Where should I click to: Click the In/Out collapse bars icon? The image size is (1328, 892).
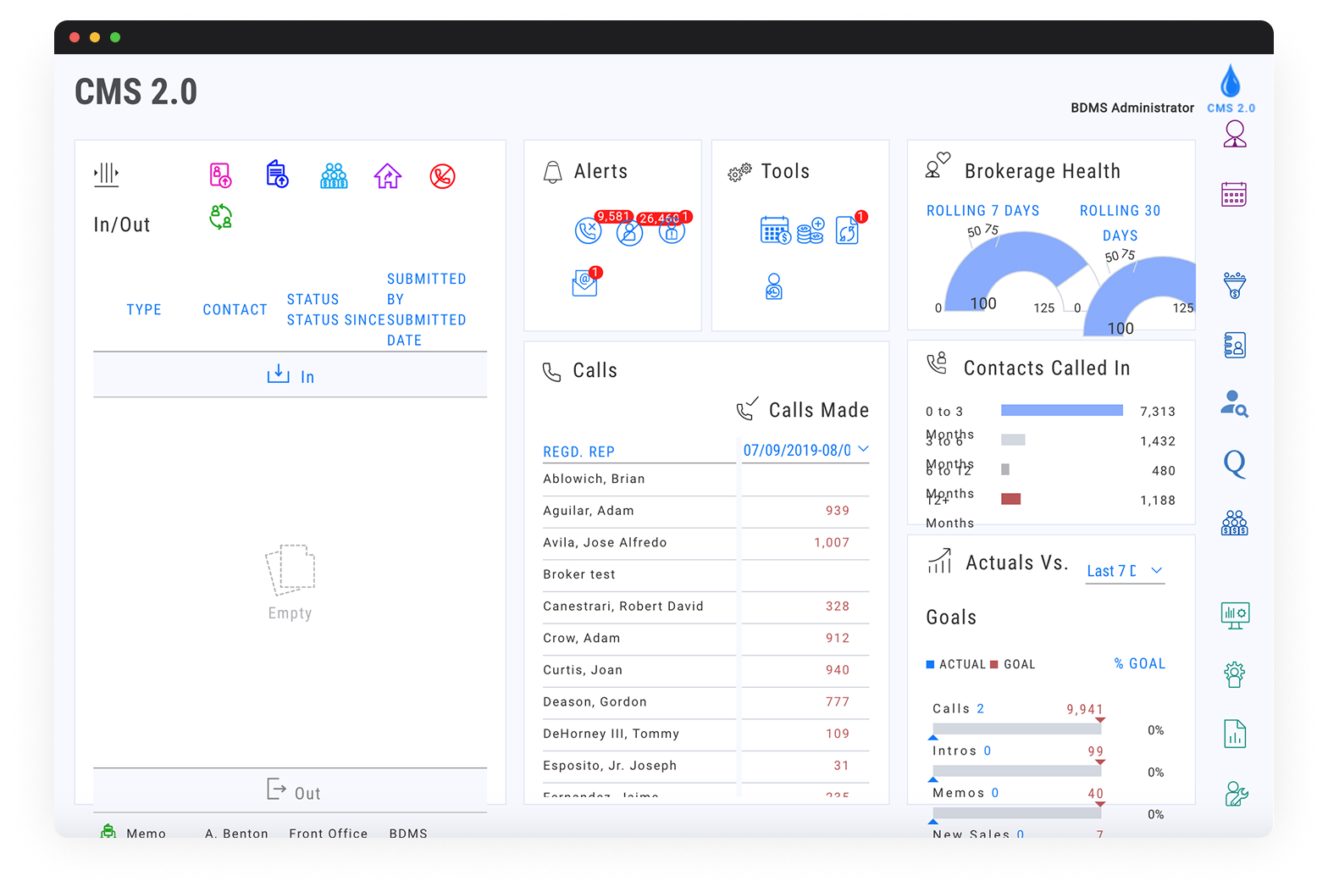106,175
